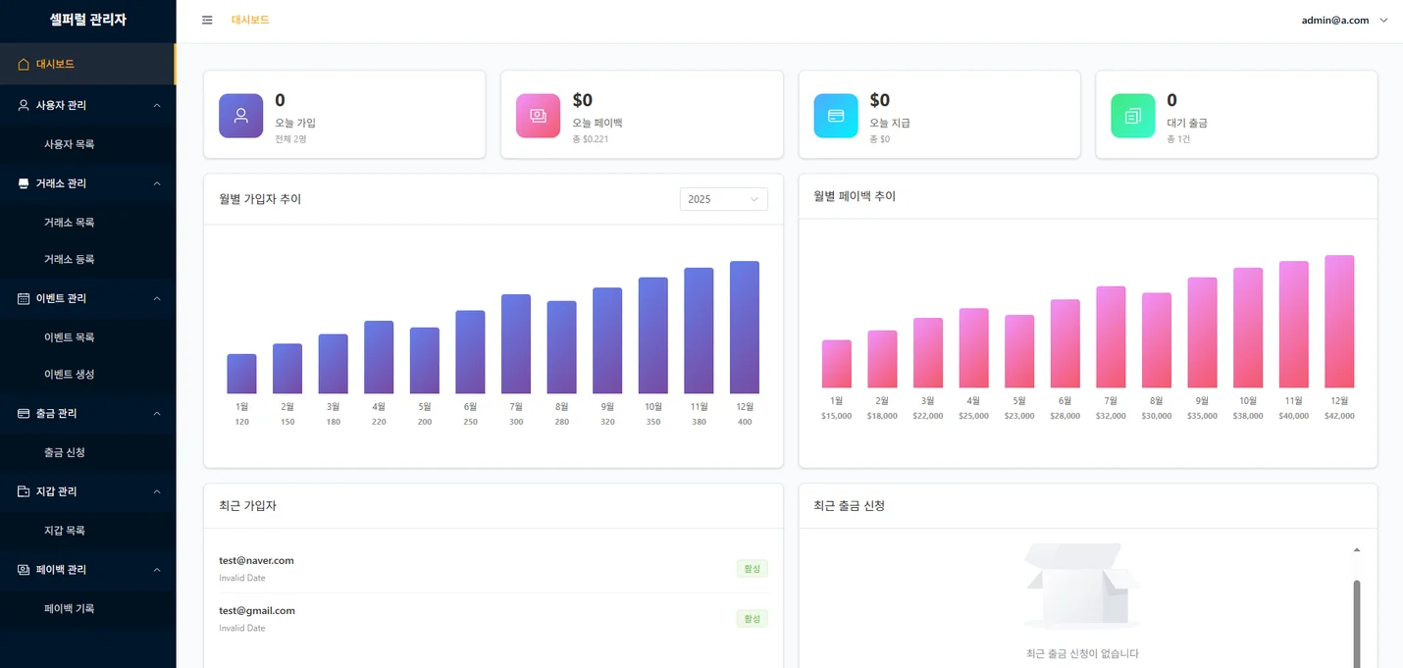Click the calendar icon beside 이벤트 관리
This screenshot has width=1403, height=668.
tap(24, 298)
